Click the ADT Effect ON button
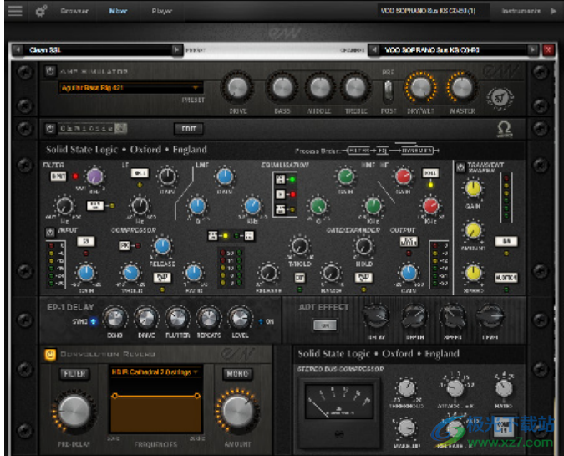Viewport: 564px width, 456px height. [325, 325]
